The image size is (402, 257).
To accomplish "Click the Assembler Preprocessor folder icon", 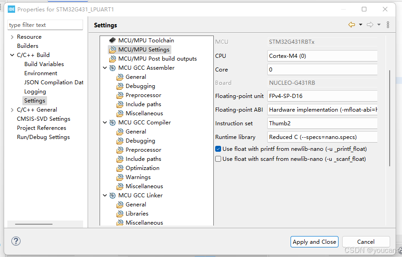I will [120, 95].
